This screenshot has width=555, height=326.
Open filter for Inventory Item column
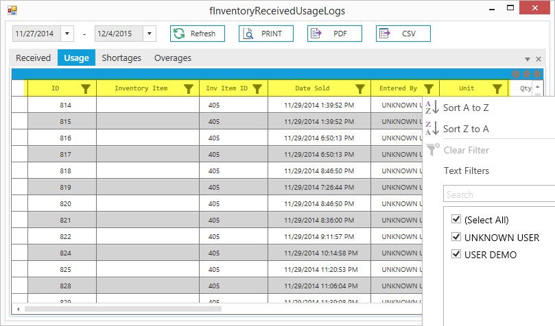tap(189, 88)
